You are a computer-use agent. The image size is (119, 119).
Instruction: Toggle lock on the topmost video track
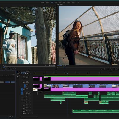point(23,76)
